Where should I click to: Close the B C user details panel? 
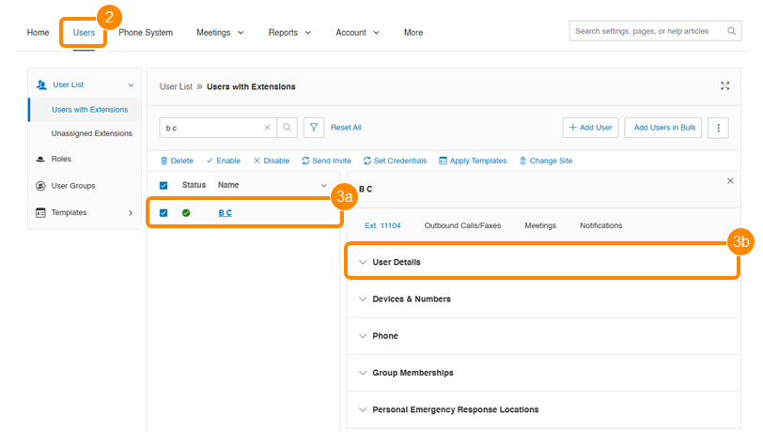pos(731,180)
